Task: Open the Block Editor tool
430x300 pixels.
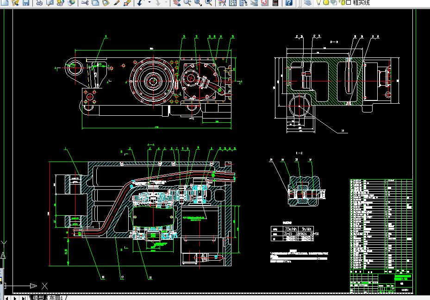Action: tap(127, 3)
